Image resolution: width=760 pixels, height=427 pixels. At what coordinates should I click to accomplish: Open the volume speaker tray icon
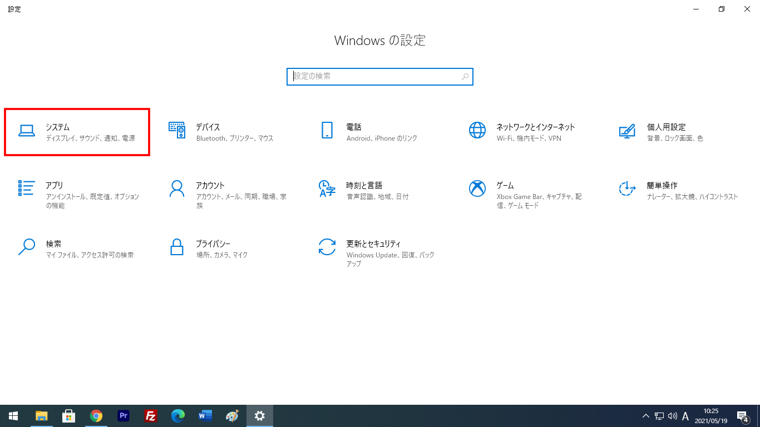coord(672,416)
